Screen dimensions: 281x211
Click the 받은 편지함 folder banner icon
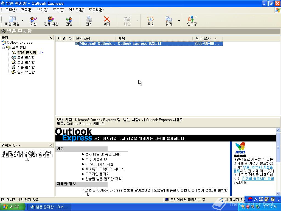(x=4, y=31)
